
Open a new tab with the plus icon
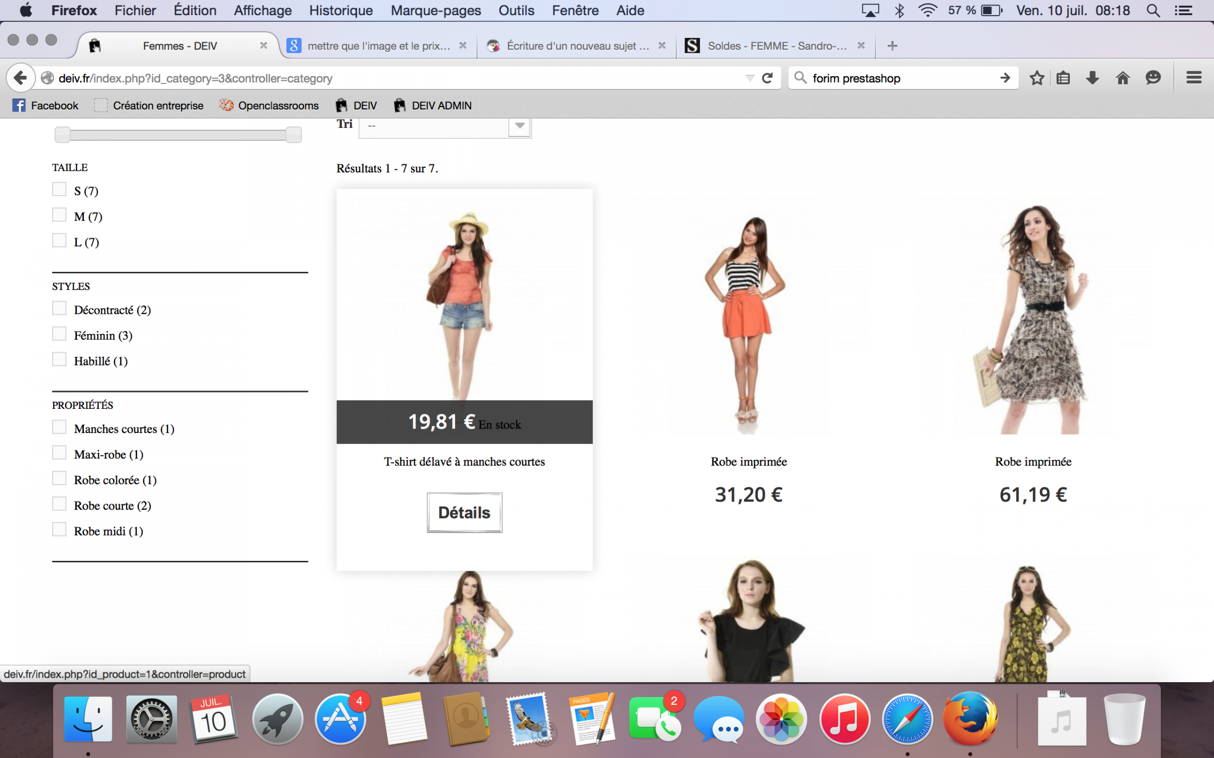[x=892, y=46]
